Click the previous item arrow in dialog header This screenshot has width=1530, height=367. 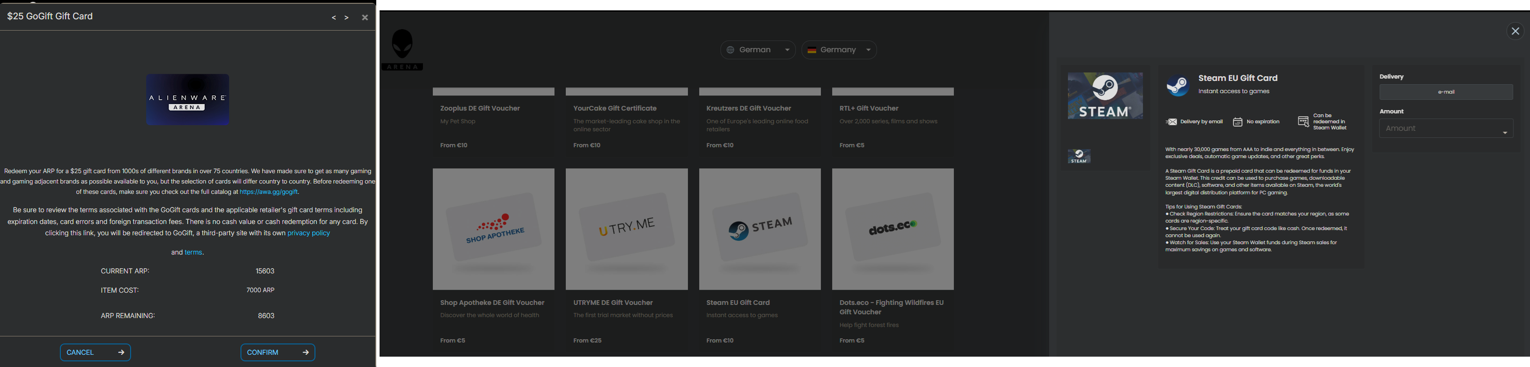point(334,18)
